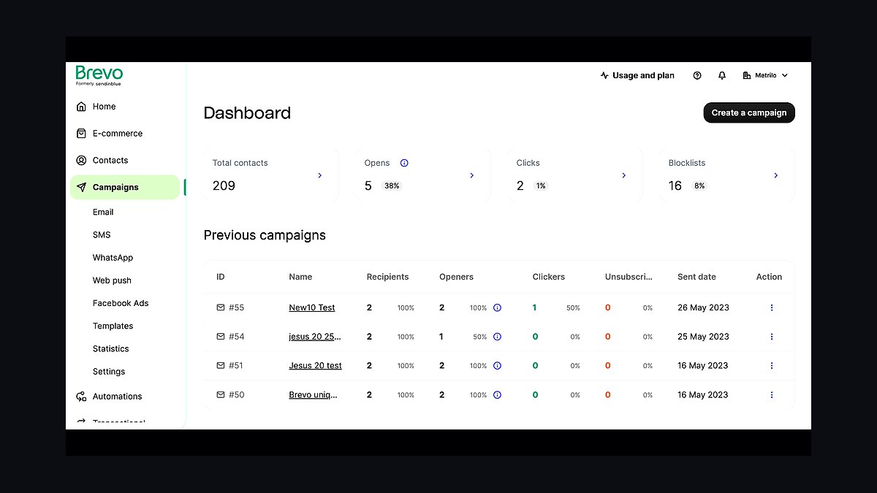Open Facebook Ads submenu item
The width and height of the screenshot is (877, 493).
(121, 303)
